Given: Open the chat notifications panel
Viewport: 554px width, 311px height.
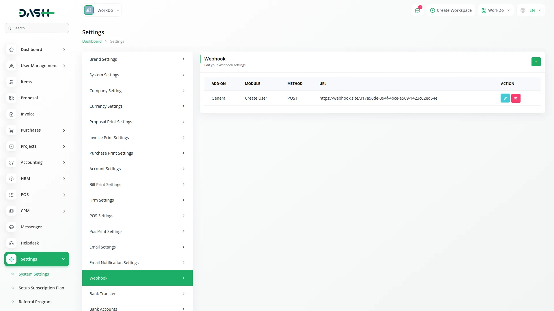Looking at the screenshot, I should (418, 10).
